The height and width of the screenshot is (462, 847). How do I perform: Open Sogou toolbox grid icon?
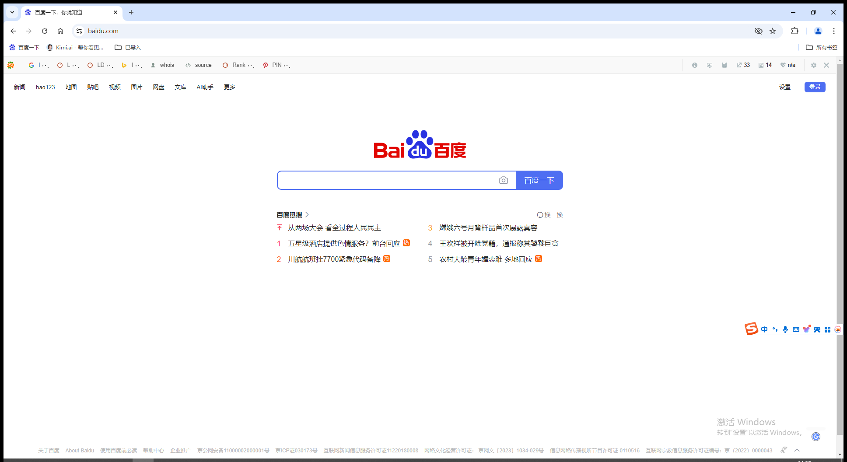pos(827,329)
